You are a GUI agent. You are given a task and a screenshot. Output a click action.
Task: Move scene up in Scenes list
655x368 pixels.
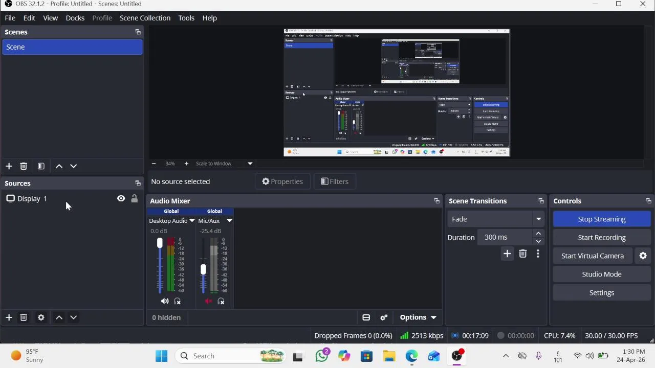point(59,166)
